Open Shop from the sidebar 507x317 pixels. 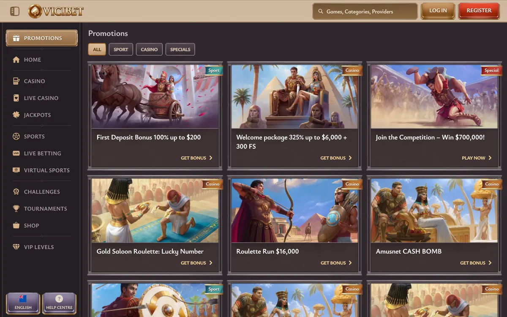point(42,225)
